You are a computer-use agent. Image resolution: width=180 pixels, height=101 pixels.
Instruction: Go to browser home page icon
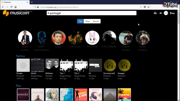point(16,7)
